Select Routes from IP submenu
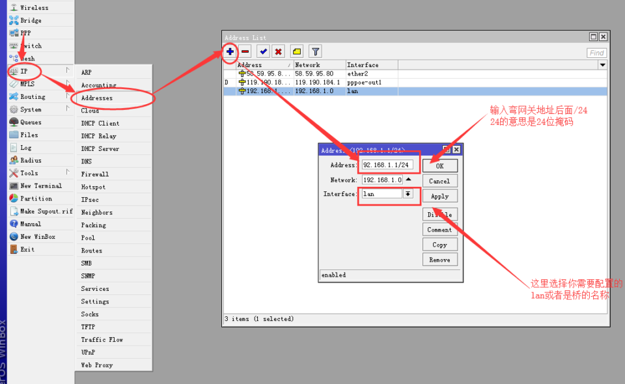Image resolution: width=625 pixels, height=384 pixels. [114, 251]
